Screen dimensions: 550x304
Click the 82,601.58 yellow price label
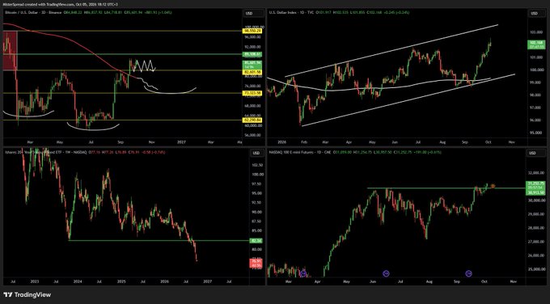pyautogui.click(x=252, y=72)
